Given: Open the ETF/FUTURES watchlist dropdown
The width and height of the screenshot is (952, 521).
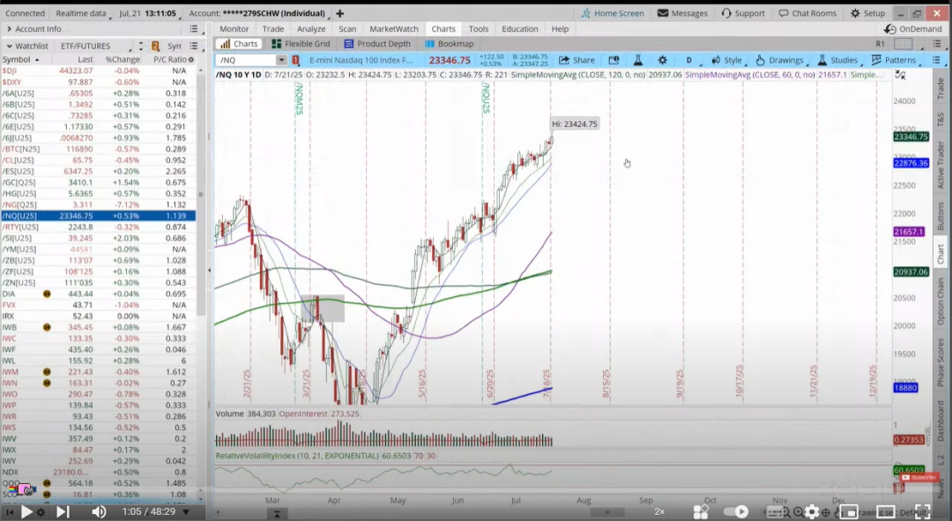Looking at the screenshot, I should tap(95, 46).
